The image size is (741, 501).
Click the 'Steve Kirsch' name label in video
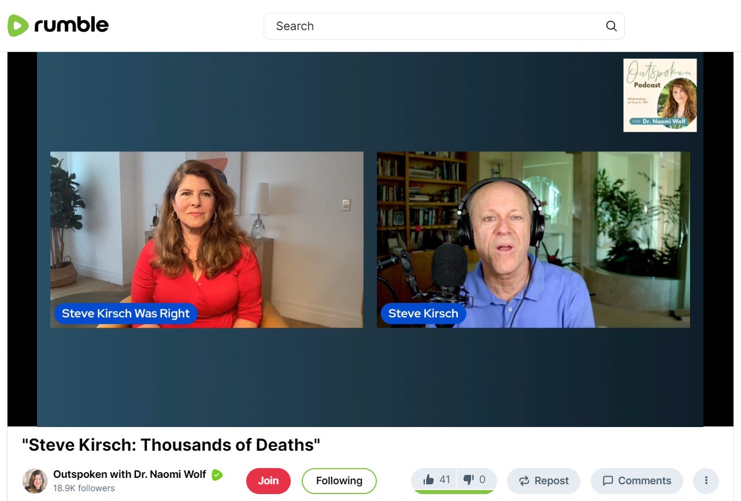click(x=423, y=313)
